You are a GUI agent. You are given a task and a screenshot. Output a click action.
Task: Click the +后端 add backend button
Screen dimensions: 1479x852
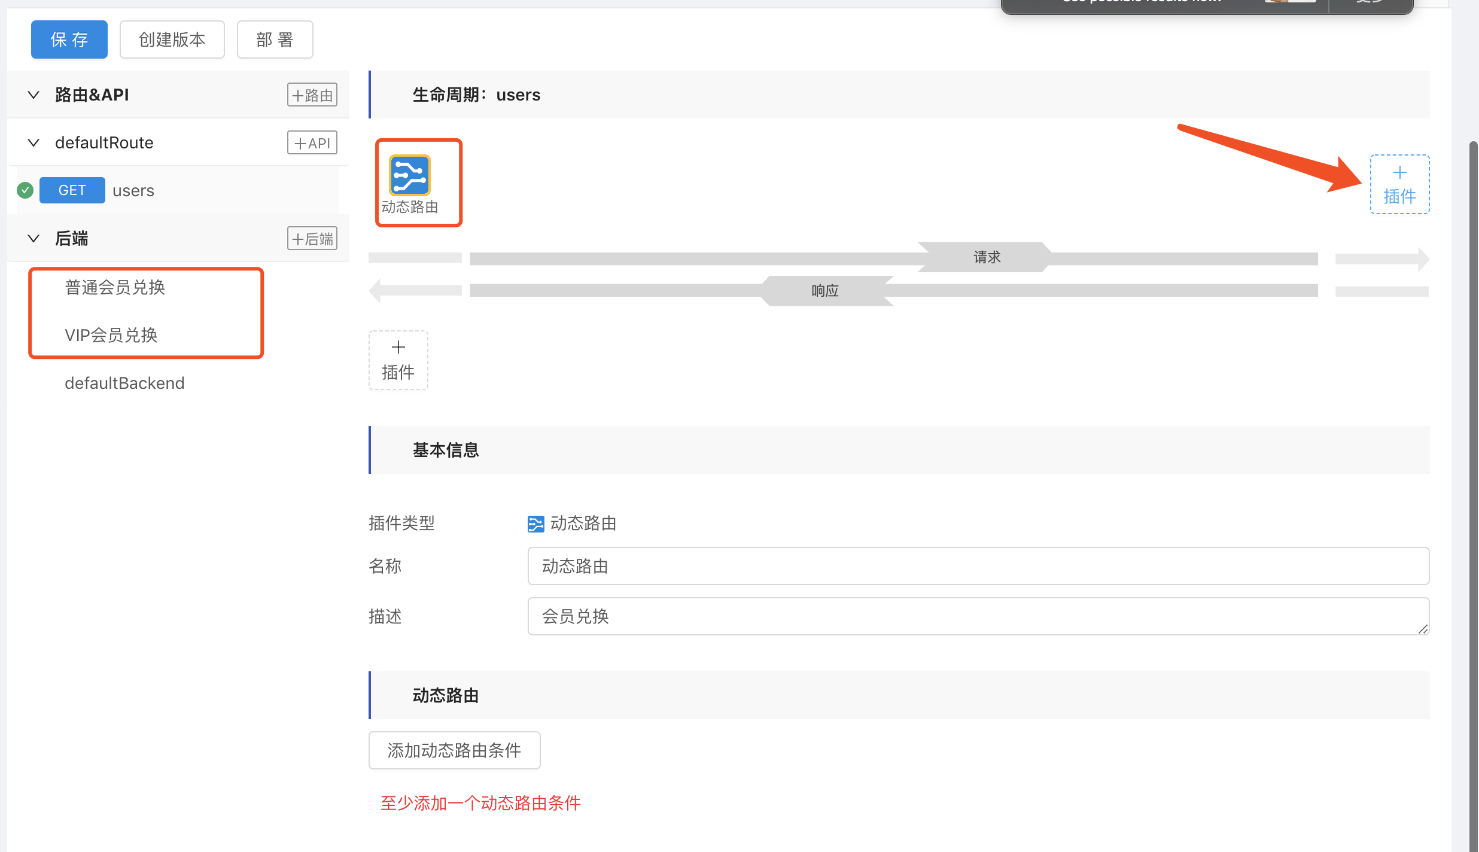point(312,239)
